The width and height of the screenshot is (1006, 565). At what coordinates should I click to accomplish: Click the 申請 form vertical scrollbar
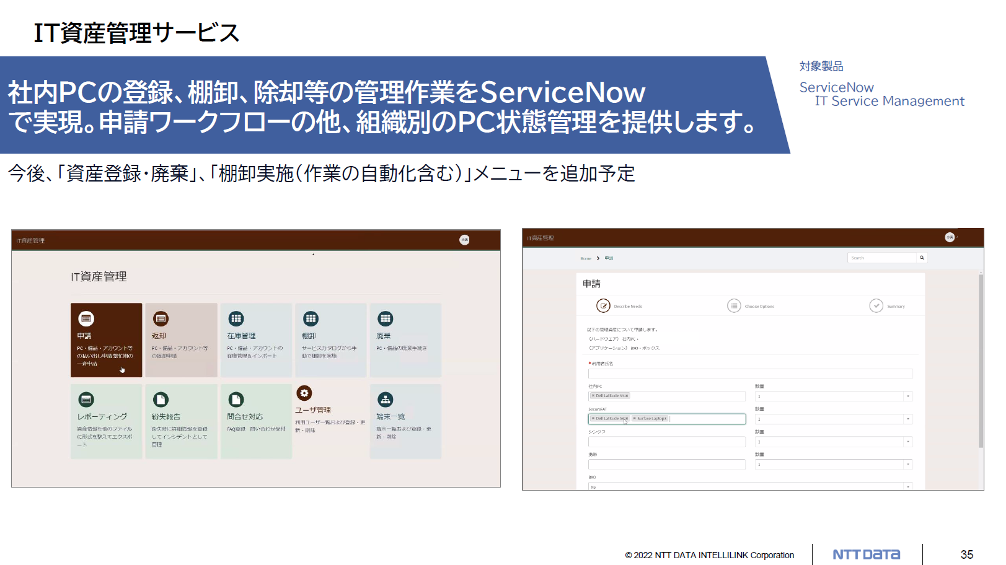click(x=981, y=361)
